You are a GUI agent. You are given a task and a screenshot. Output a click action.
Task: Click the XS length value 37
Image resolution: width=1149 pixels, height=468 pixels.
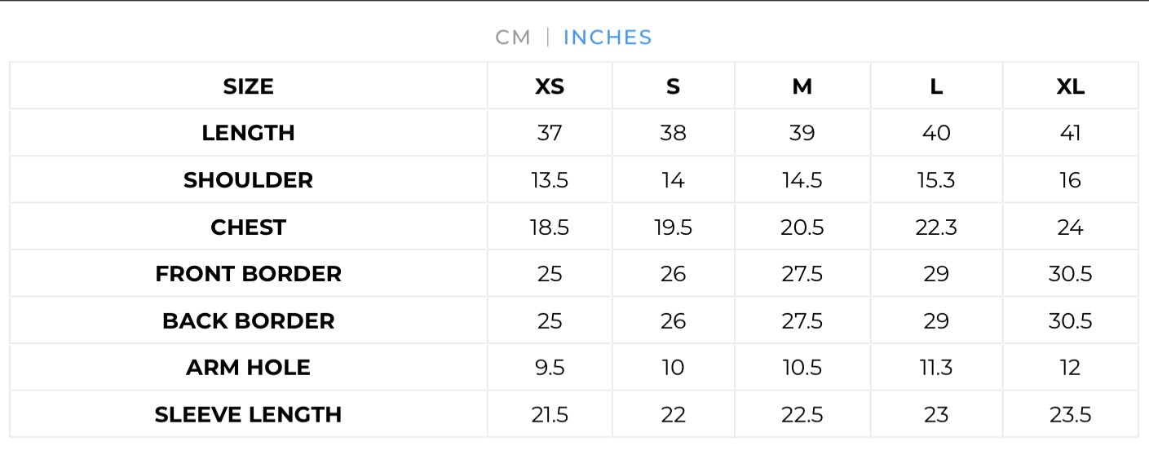tap(550, 133)
